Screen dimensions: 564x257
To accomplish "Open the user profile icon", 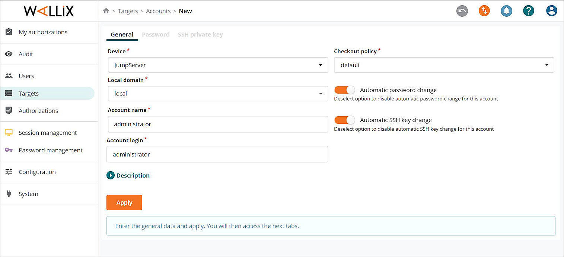I will tap(551, 11).
